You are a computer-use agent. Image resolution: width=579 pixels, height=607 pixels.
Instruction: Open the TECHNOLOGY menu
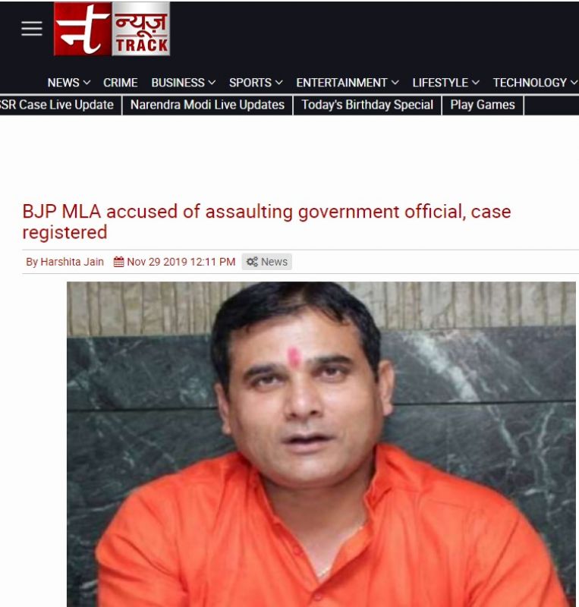530,83
